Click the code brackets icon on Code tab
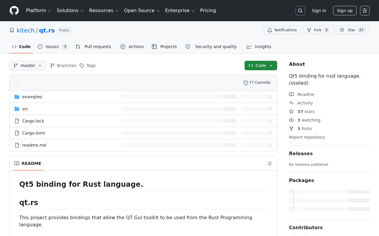This screenshot has width=379, height=236. click(14, 47)
